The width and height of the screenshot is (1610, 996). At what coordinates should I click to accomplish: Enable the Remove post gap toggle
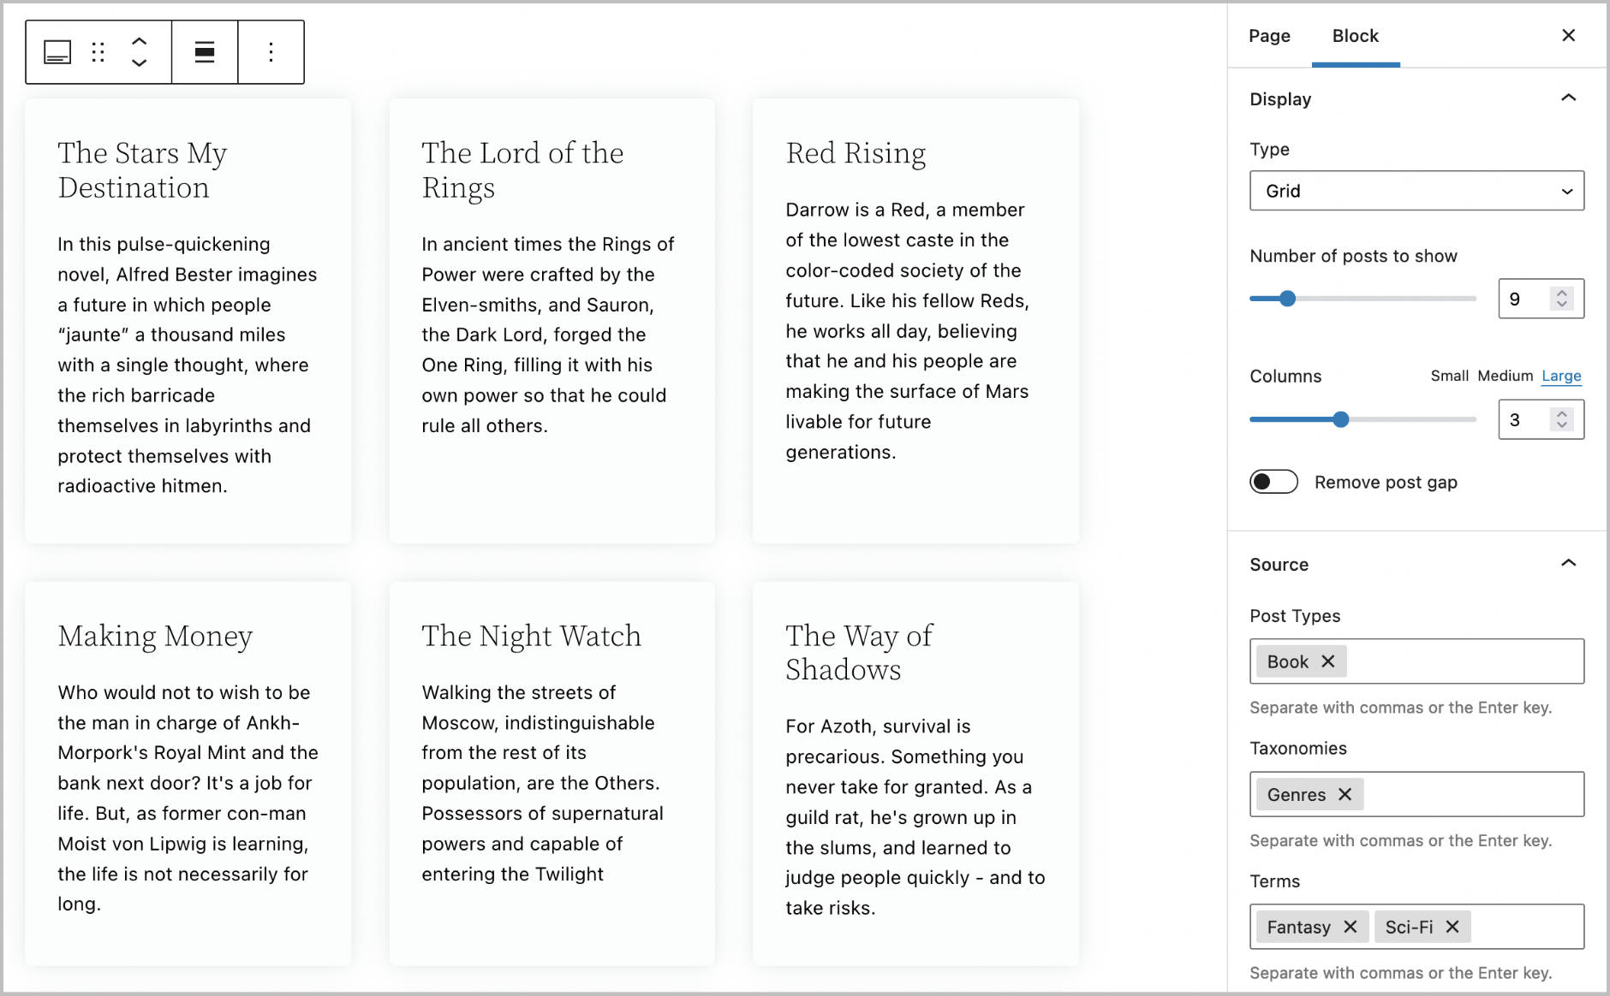coord(1273,482)
